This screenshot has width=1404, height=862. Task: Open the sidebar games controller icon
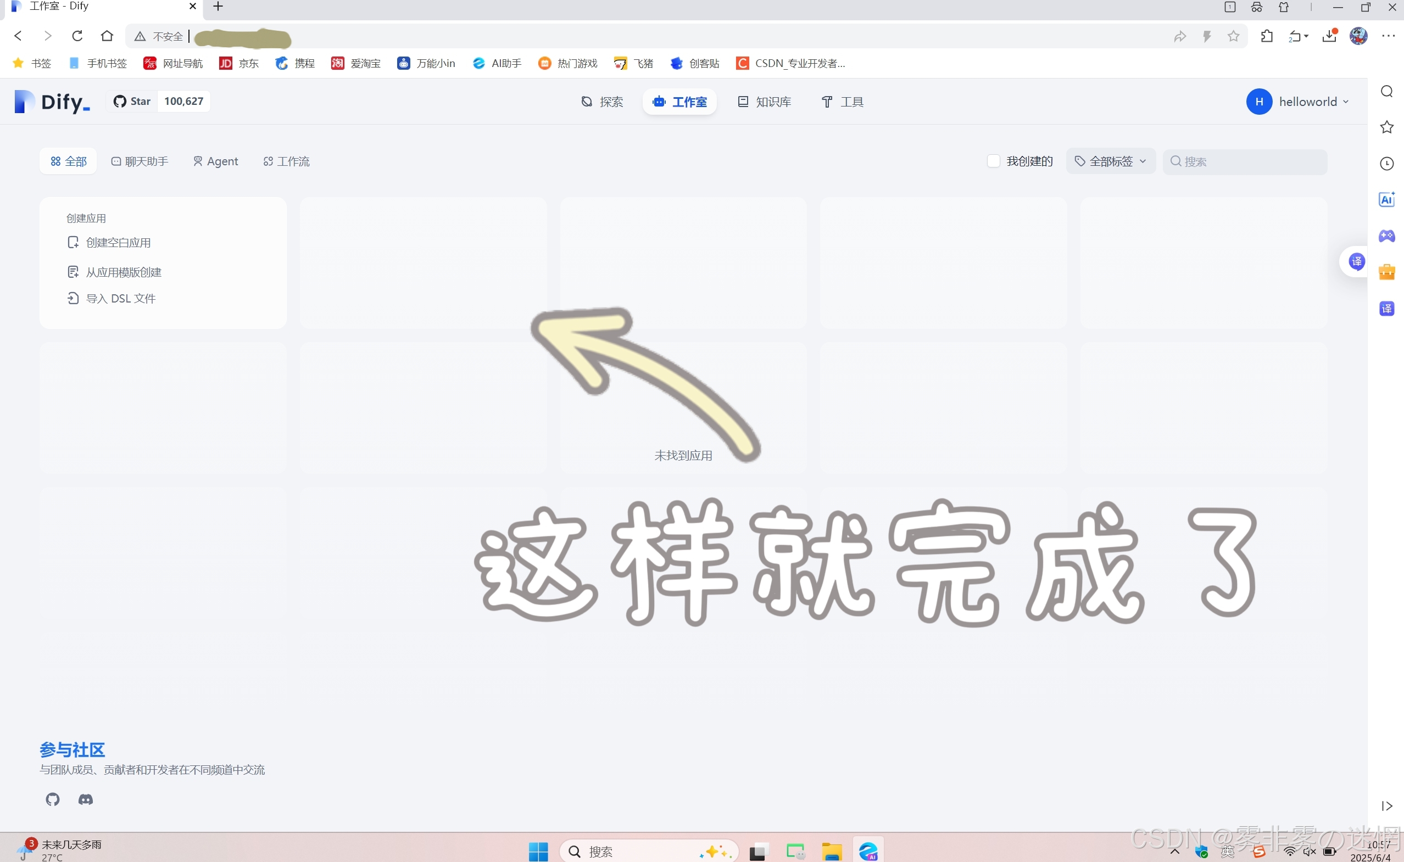1386,236
